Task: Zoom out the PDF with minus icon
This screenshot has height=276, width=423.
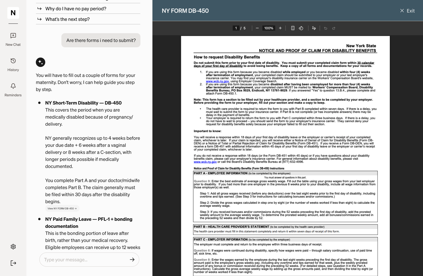Action: click(x=257, y=28)
